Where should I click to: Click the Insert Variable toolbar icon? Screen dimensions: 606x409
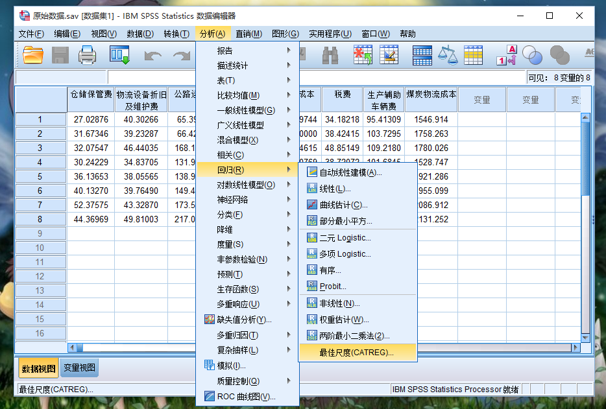389,55
